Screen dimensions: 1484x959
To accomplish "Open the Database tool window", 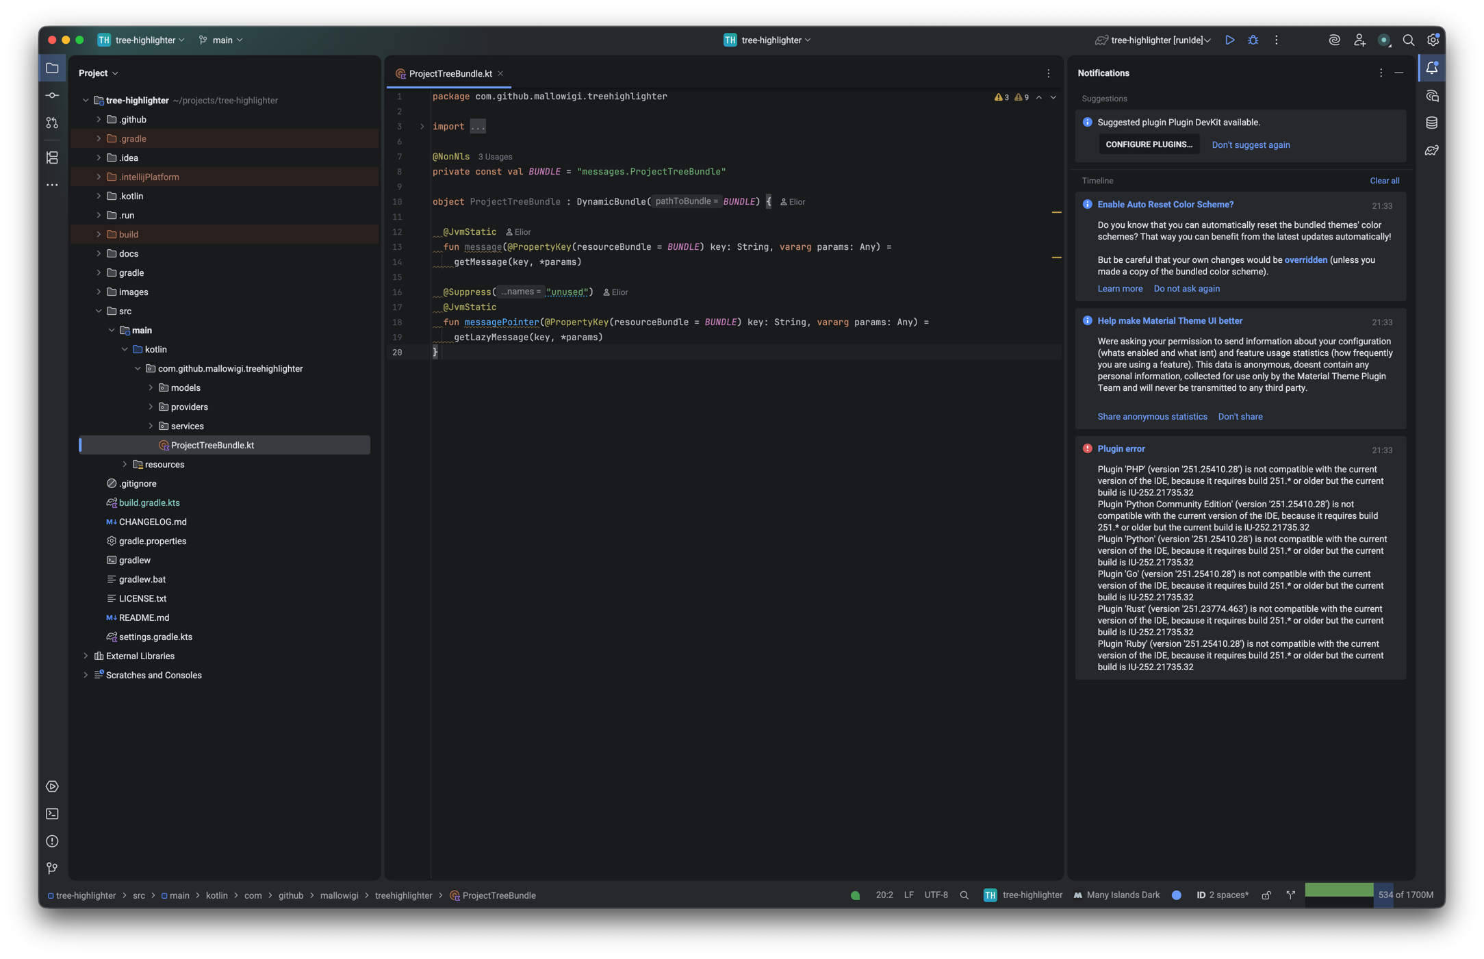I will (x=1432, y=123).
